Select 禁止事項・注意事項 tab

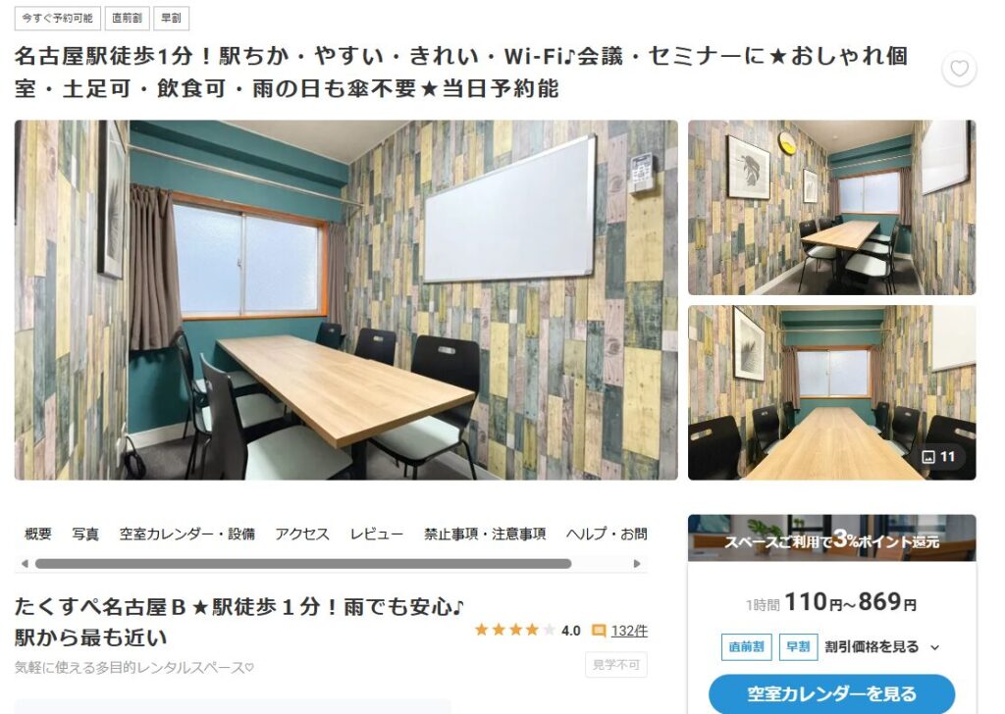pyautogui.click(x=485, y=534)
